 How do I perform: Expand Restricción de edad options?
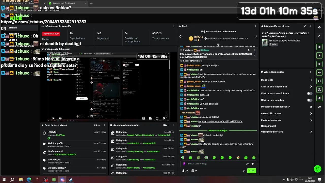(311, 114)
